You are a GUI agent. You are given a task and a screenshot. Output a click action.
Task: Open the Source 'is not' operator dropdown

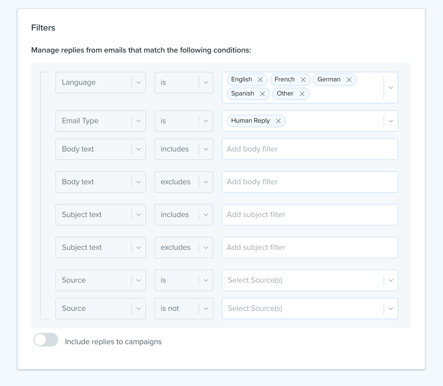[184, 309]
